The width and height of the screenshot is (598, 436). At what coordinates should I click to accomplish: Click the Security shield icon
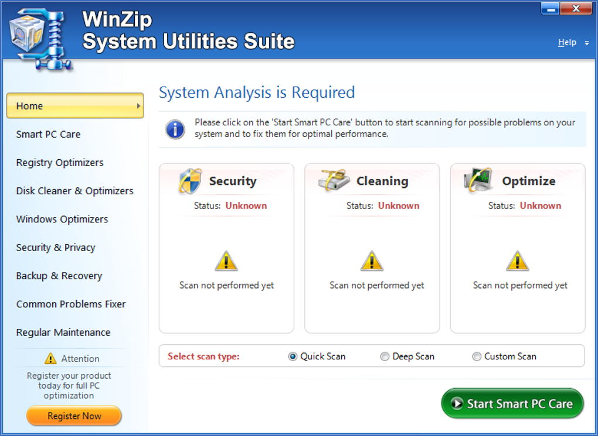(190, 181)
